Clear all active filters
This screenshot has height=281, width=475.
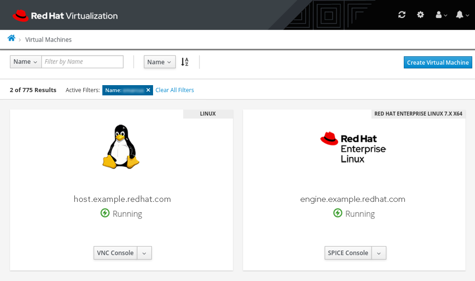tap(174, 90)
